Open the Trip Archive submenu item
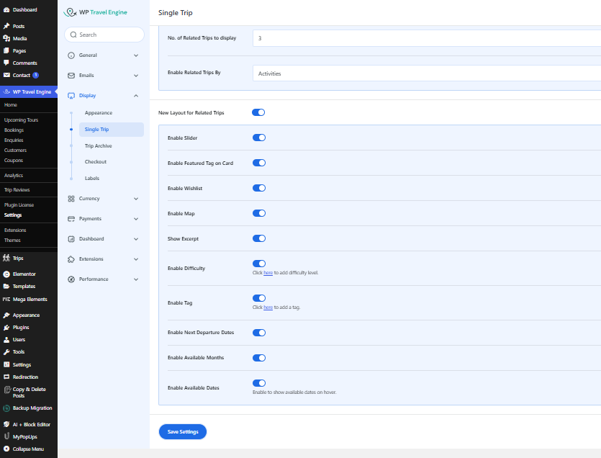The width and height of the screenshot is (601, 458). pyautogui.click(x=98, y=146)
